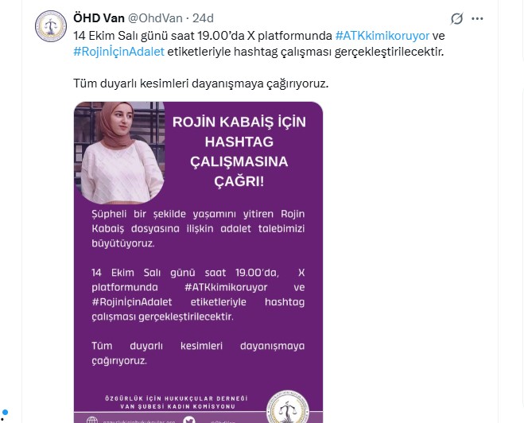This screenshot has width=524, height=423.
Task: Click the 'ÖZGÜRLÜK İÇİN HUKUKÇULAR DERNEĞİ' poster footer text
Action: pos(177,398)
